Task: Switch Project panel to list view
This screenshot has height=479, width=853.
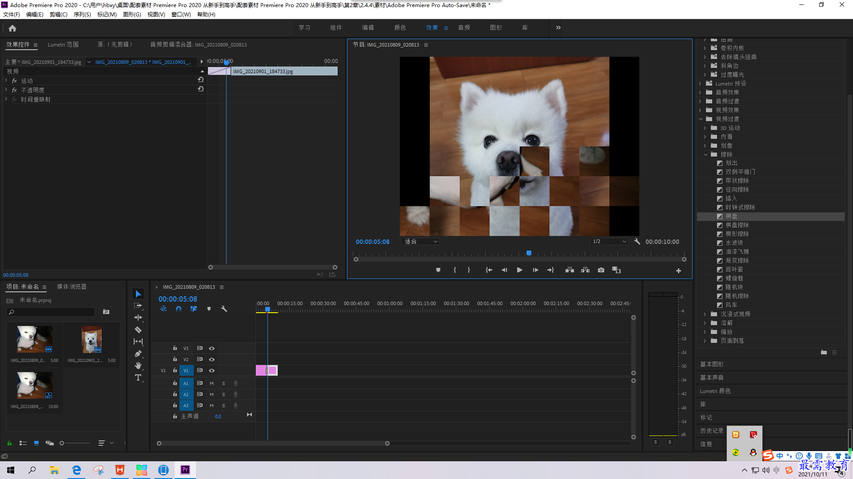Action: tap(23, 443)
